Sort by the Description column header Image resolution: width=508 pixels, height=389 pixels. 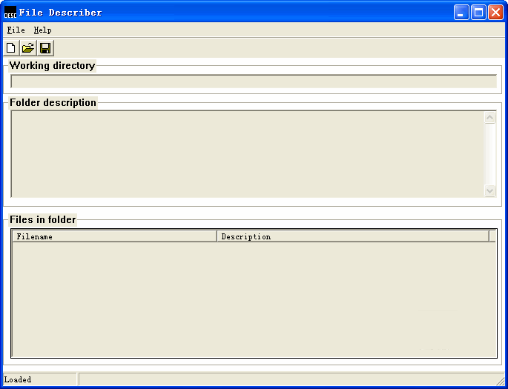(353, 236)
